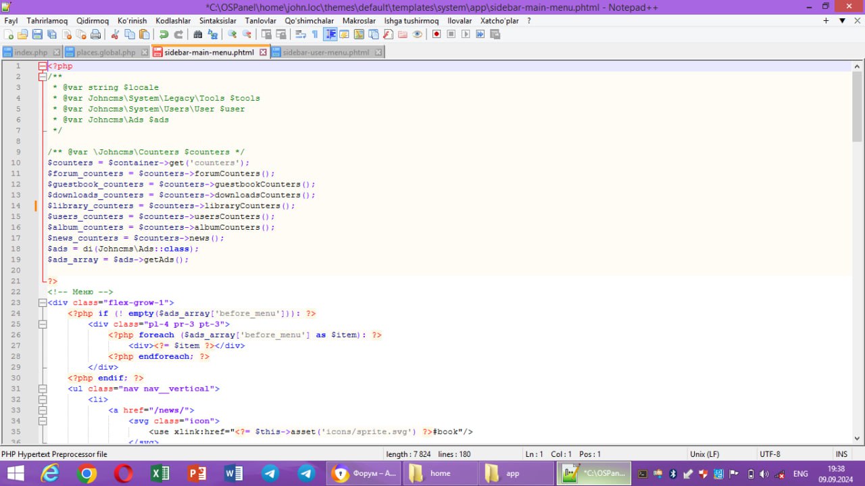The image size is (865, 486).
Task: Undo the last edit via toolbar
Action: (x=164, y=34)
